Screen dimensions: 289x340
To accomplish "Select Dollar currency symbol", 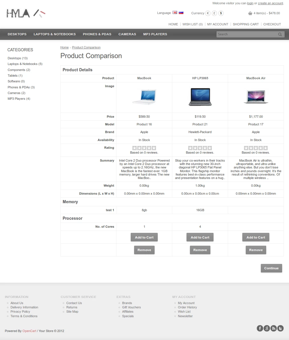I will (x=221, y=13).
